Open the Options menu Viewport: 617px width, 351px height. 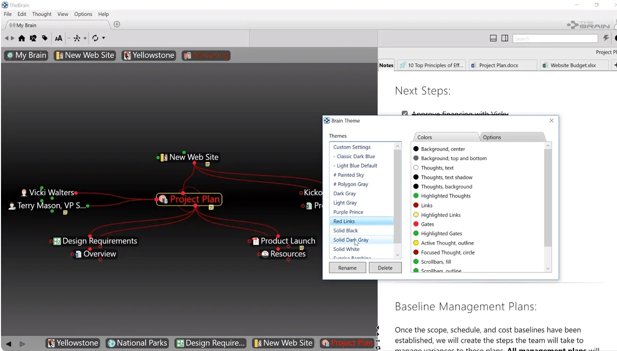coord(83,14)
